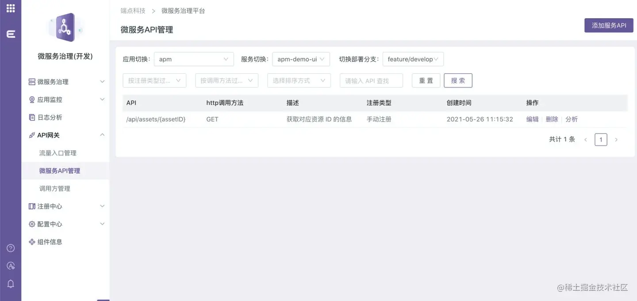637x301 pixels.
Task: Click 分析 link for /api/assets row
Action: pos(571,119)
